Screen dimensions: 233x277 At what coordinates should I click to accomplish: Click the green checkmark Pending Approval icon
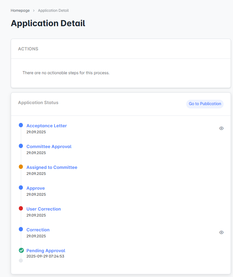point(21,250)
